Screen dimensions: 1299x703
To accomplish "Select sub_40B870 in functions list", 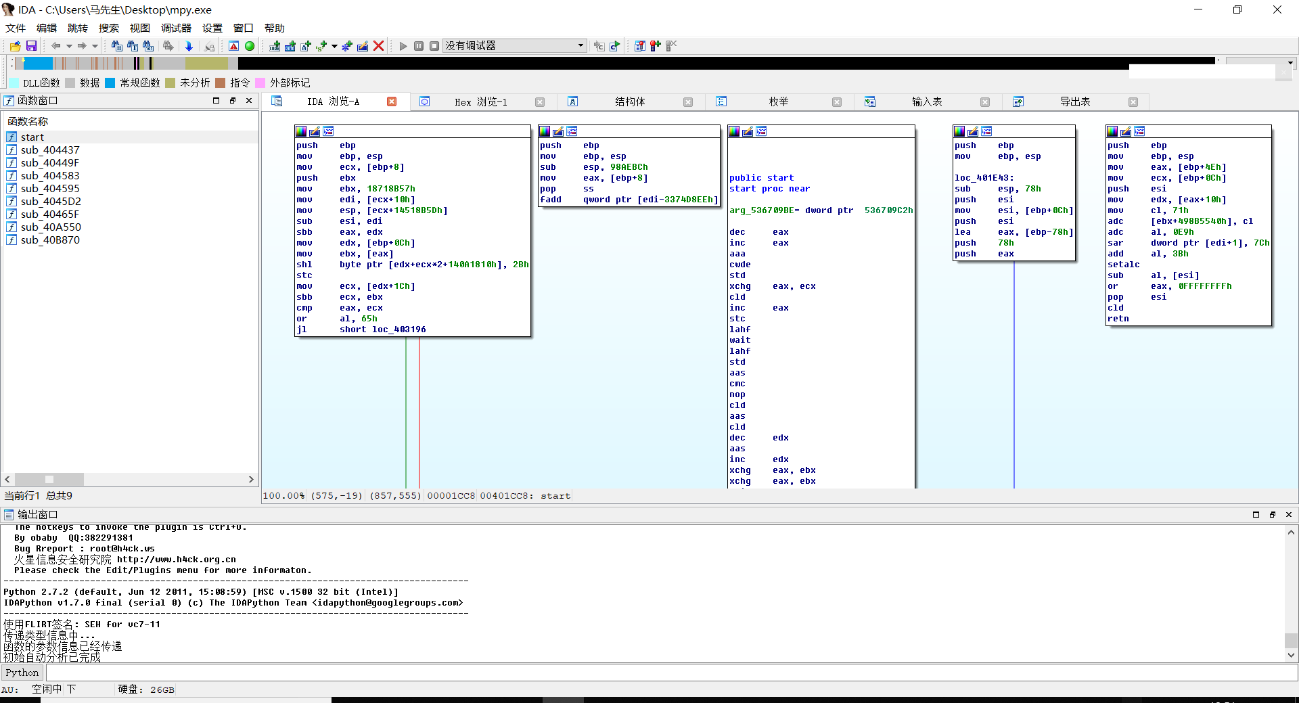I will pyautogui.click(x=130, y=240).
